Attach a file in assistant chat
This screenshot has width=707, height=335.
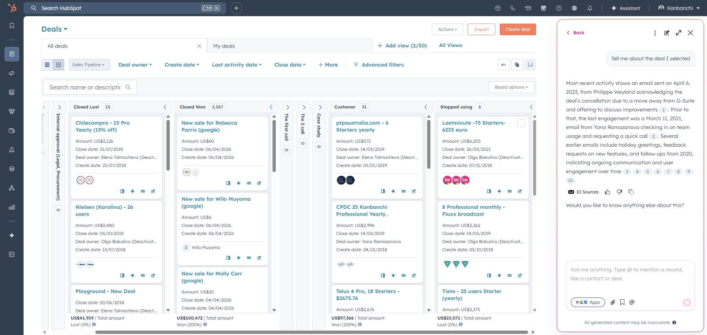613,302
